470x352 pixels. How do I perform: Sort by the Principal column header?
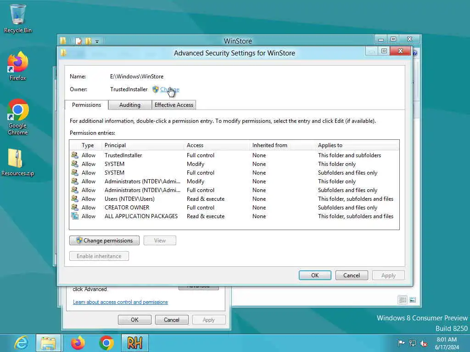(143, 145)
